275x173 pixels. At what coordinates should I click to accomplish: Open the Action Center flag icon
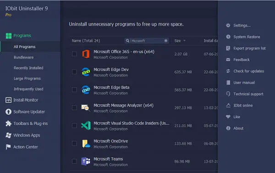pyautogui.click(x=8, y=147)
